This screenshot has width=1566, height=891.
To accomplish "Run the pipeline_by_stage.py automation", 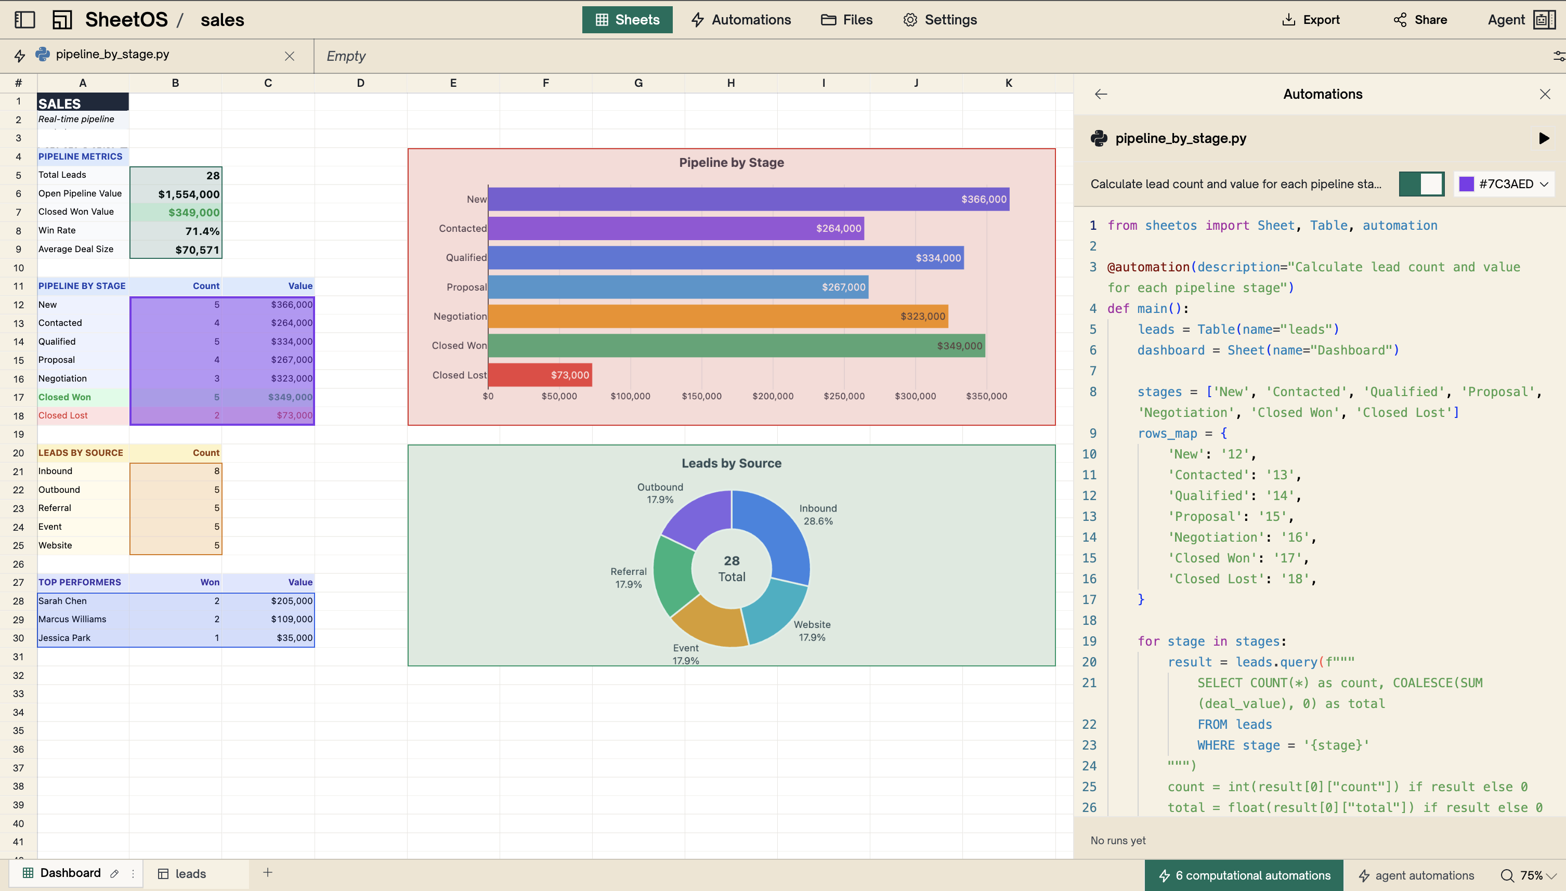I will pos(1543,138).
